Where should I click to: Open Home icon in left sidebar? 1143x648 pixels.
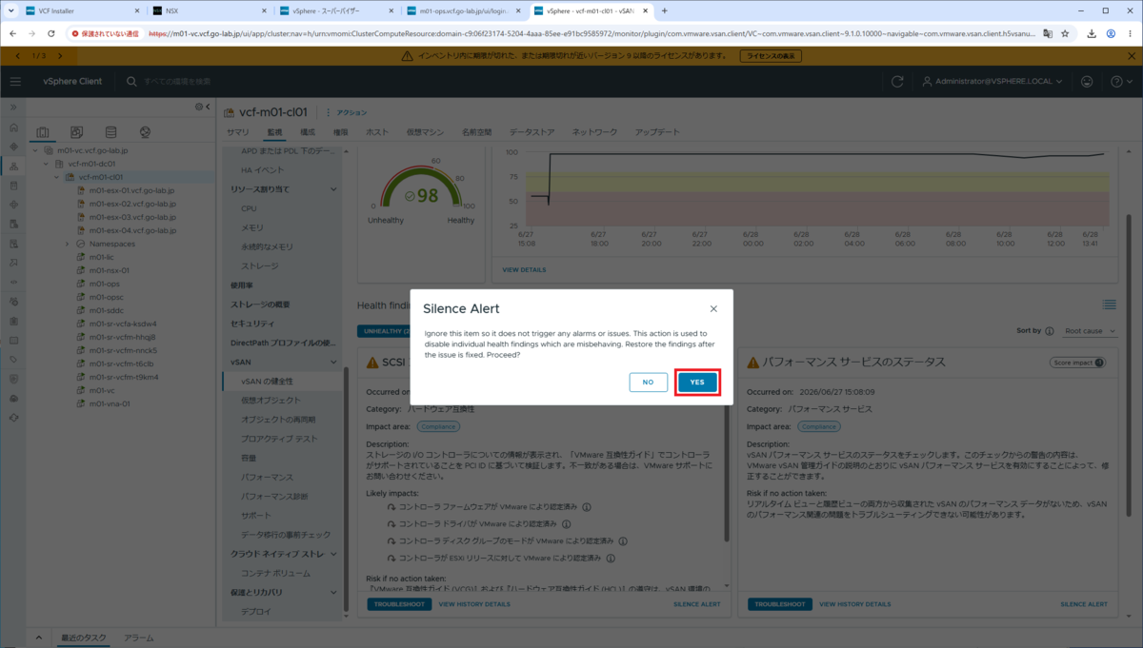coord(14,127)
